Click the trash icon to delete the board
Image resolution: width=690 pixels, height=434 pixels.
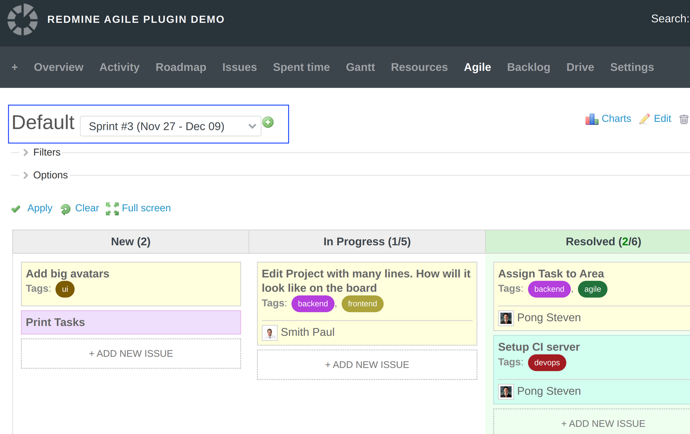point(684,119)
